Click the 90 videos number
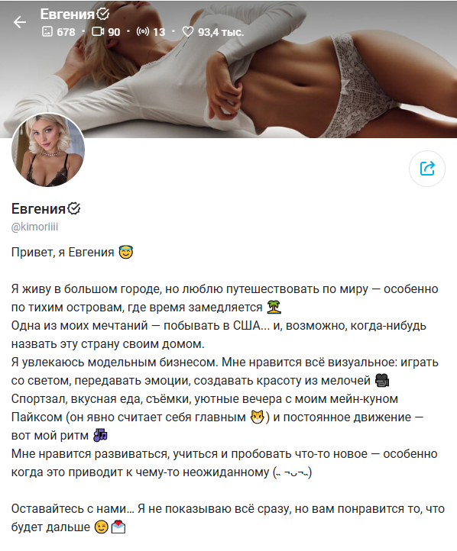 114,32
